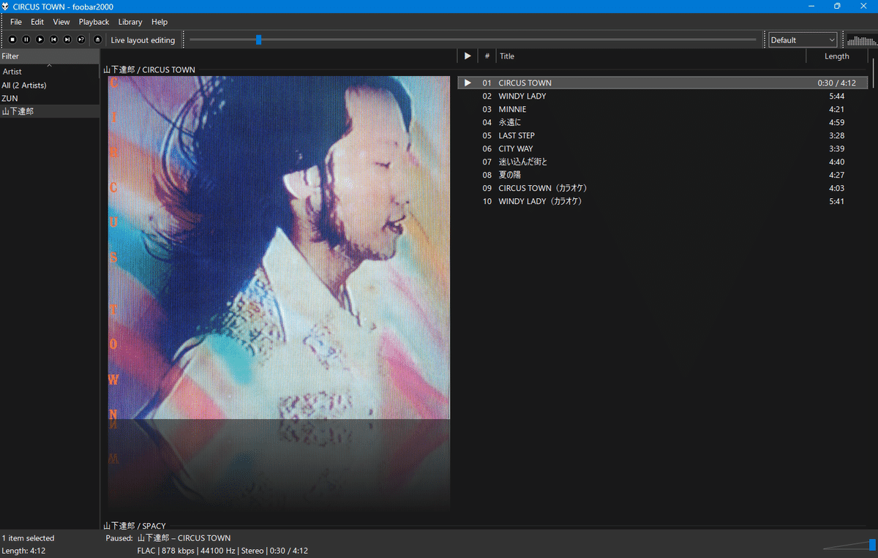Click the CIRCUS TOWN album cover art
This screenshot has height=558, width=878.
pyautogui.click(x=279, y=247)
